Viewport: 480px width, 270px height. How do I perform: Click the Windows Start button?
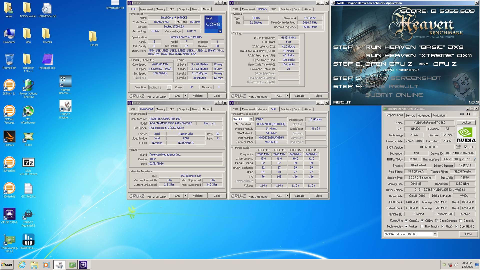point(7,265)
